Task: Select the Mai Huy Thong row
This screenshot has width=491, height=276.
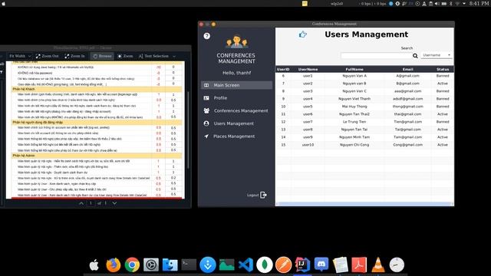Action: [x=364, y=107]
